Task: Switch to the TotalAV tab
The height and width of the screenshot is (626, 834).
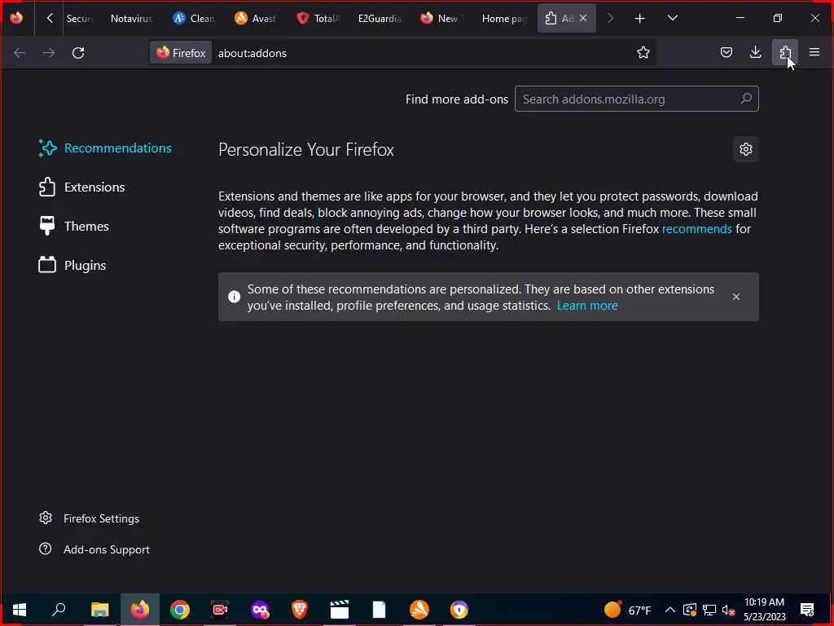Action: 318,18
